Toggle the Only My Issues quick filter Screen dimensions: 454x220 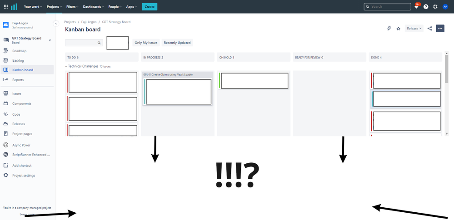coord(146,43)
